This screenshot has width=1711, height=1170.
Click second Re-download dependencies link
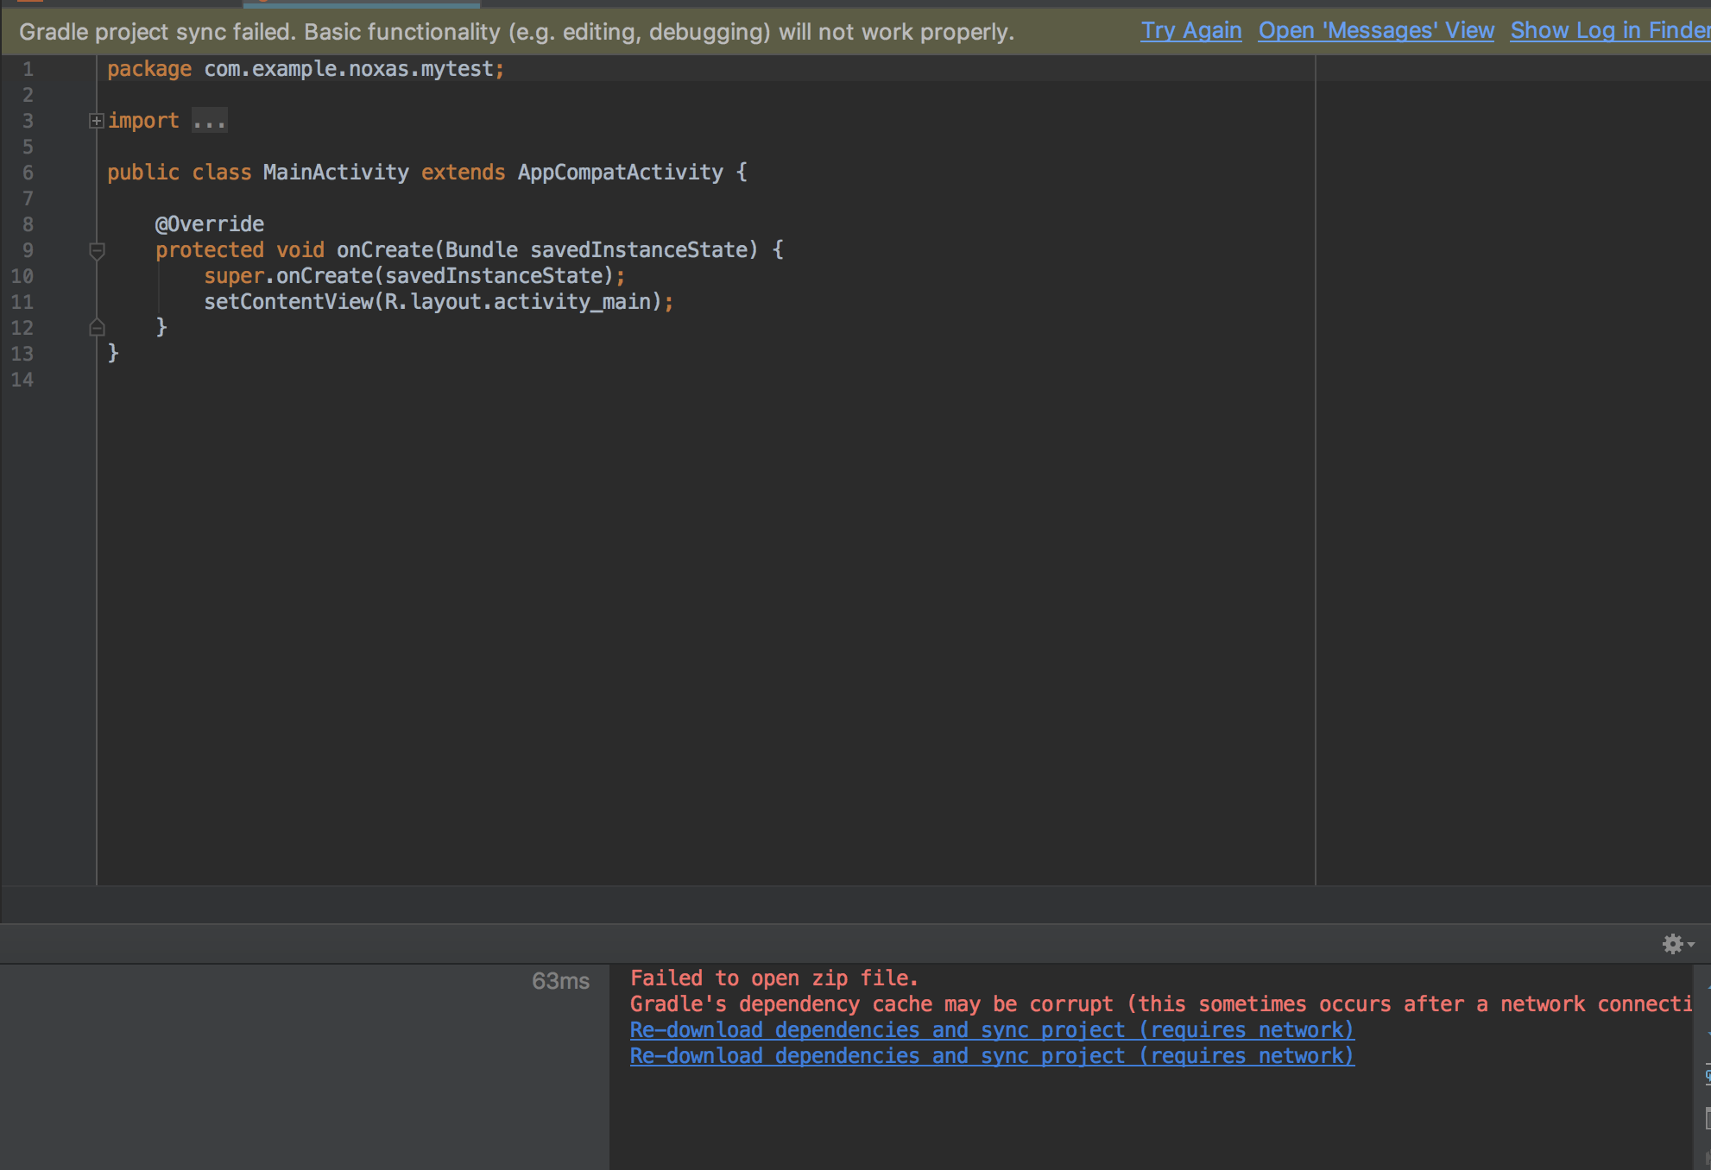pos(991,1056)
